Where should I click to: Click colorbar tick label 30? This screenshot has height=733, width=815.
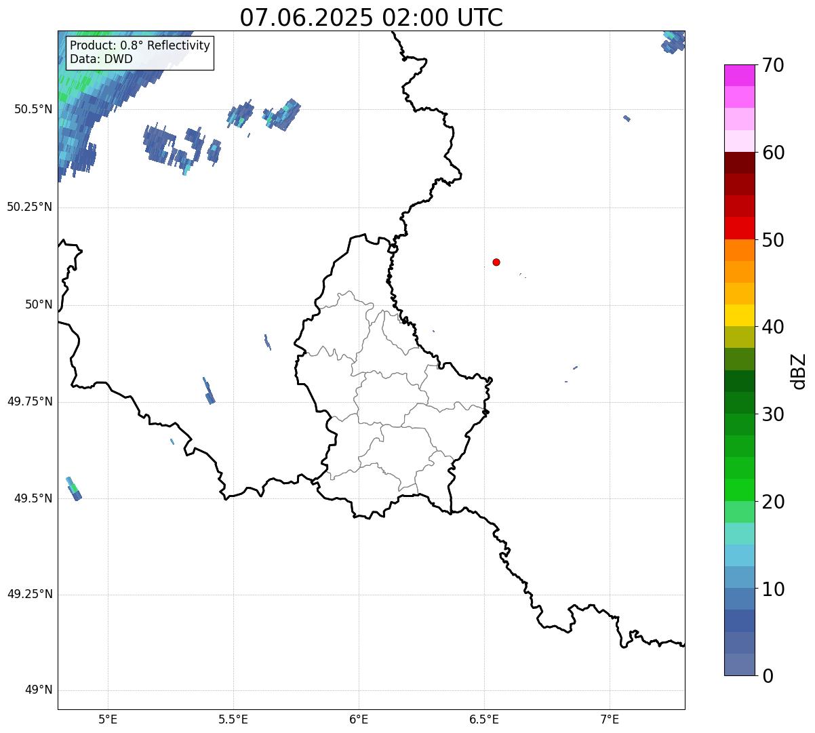click(x=773, y=414)
